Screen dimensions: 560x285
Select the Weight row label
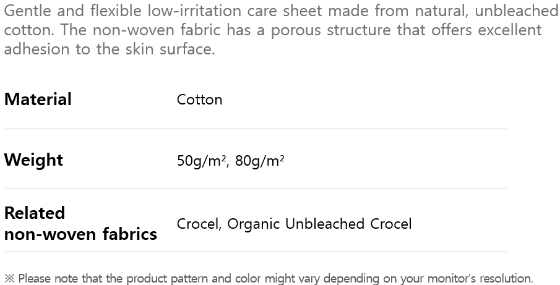[x=33, y=160]
